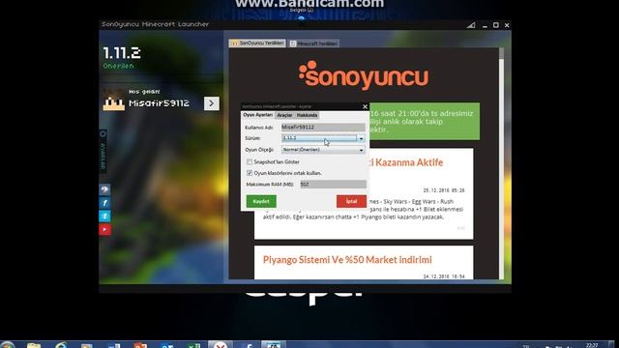This screenshot has height=348, width=619.
Task: Click the 1.11.2 version selection field
Action: pos(319,138)
